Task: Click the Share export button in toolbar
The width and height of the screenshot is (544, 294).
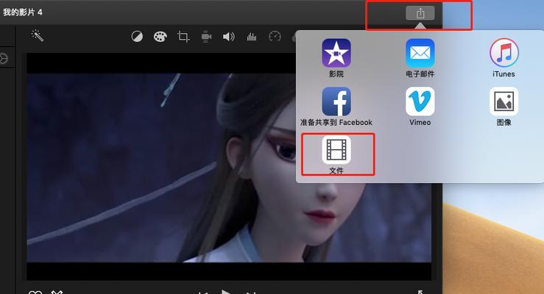Action: 420,13
